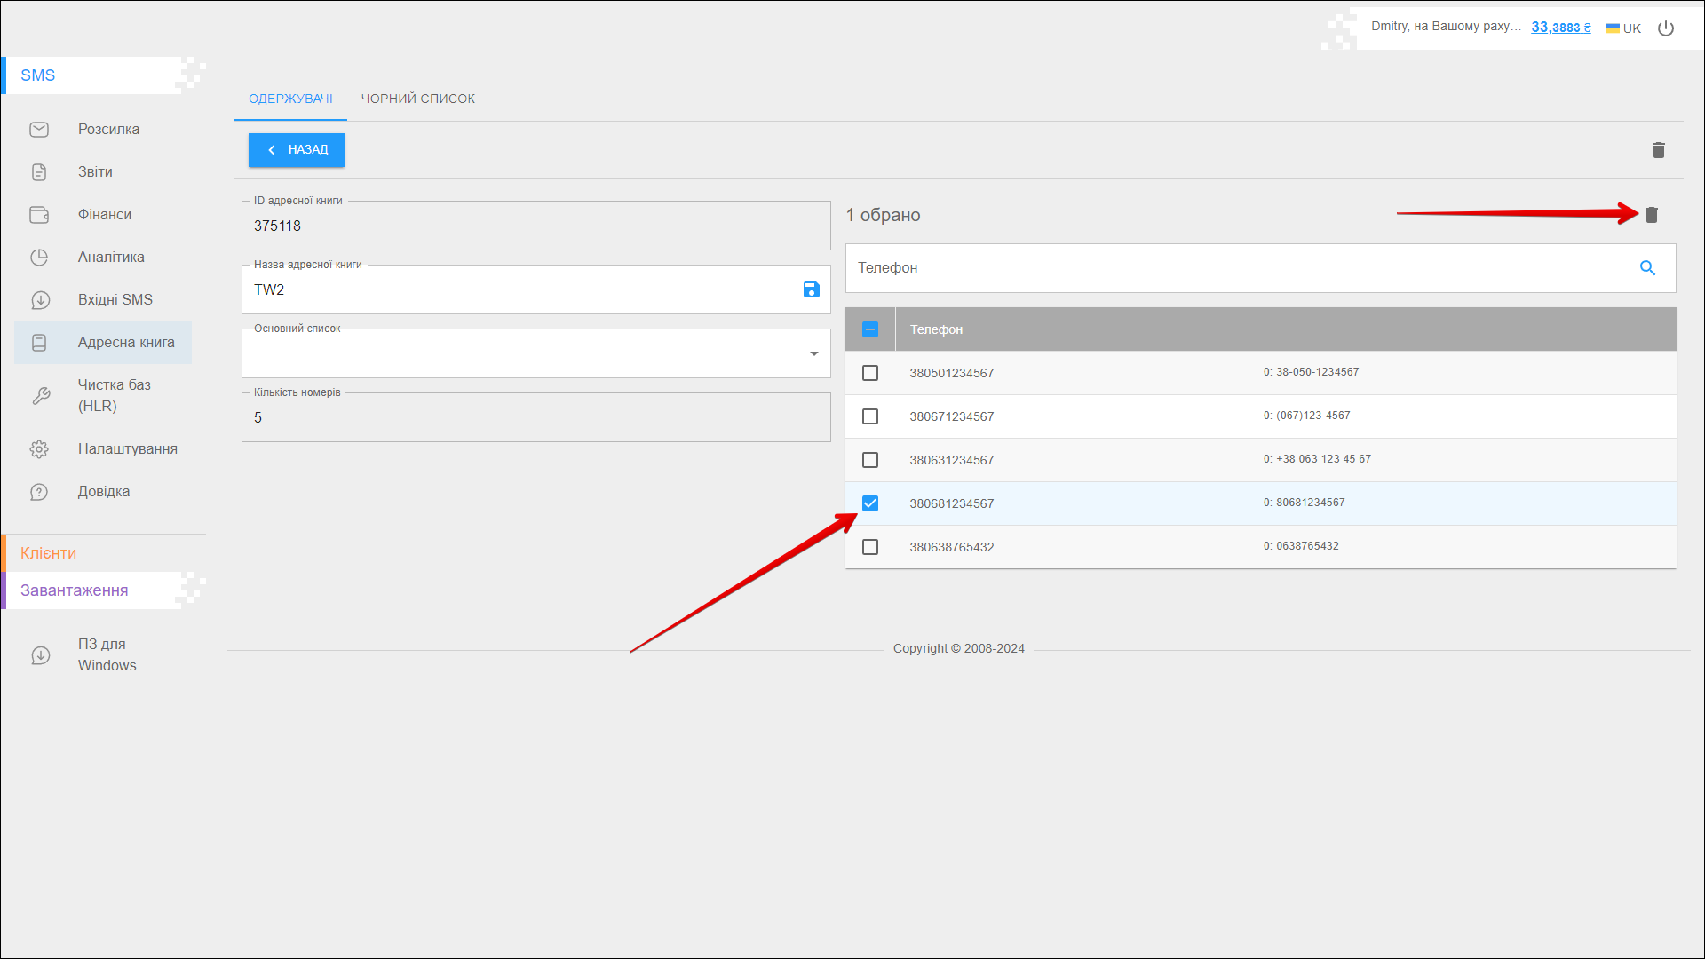Uncheck the 380681234567 row checkbox
Screen dimensions: 1705x959
pos(870,503)
